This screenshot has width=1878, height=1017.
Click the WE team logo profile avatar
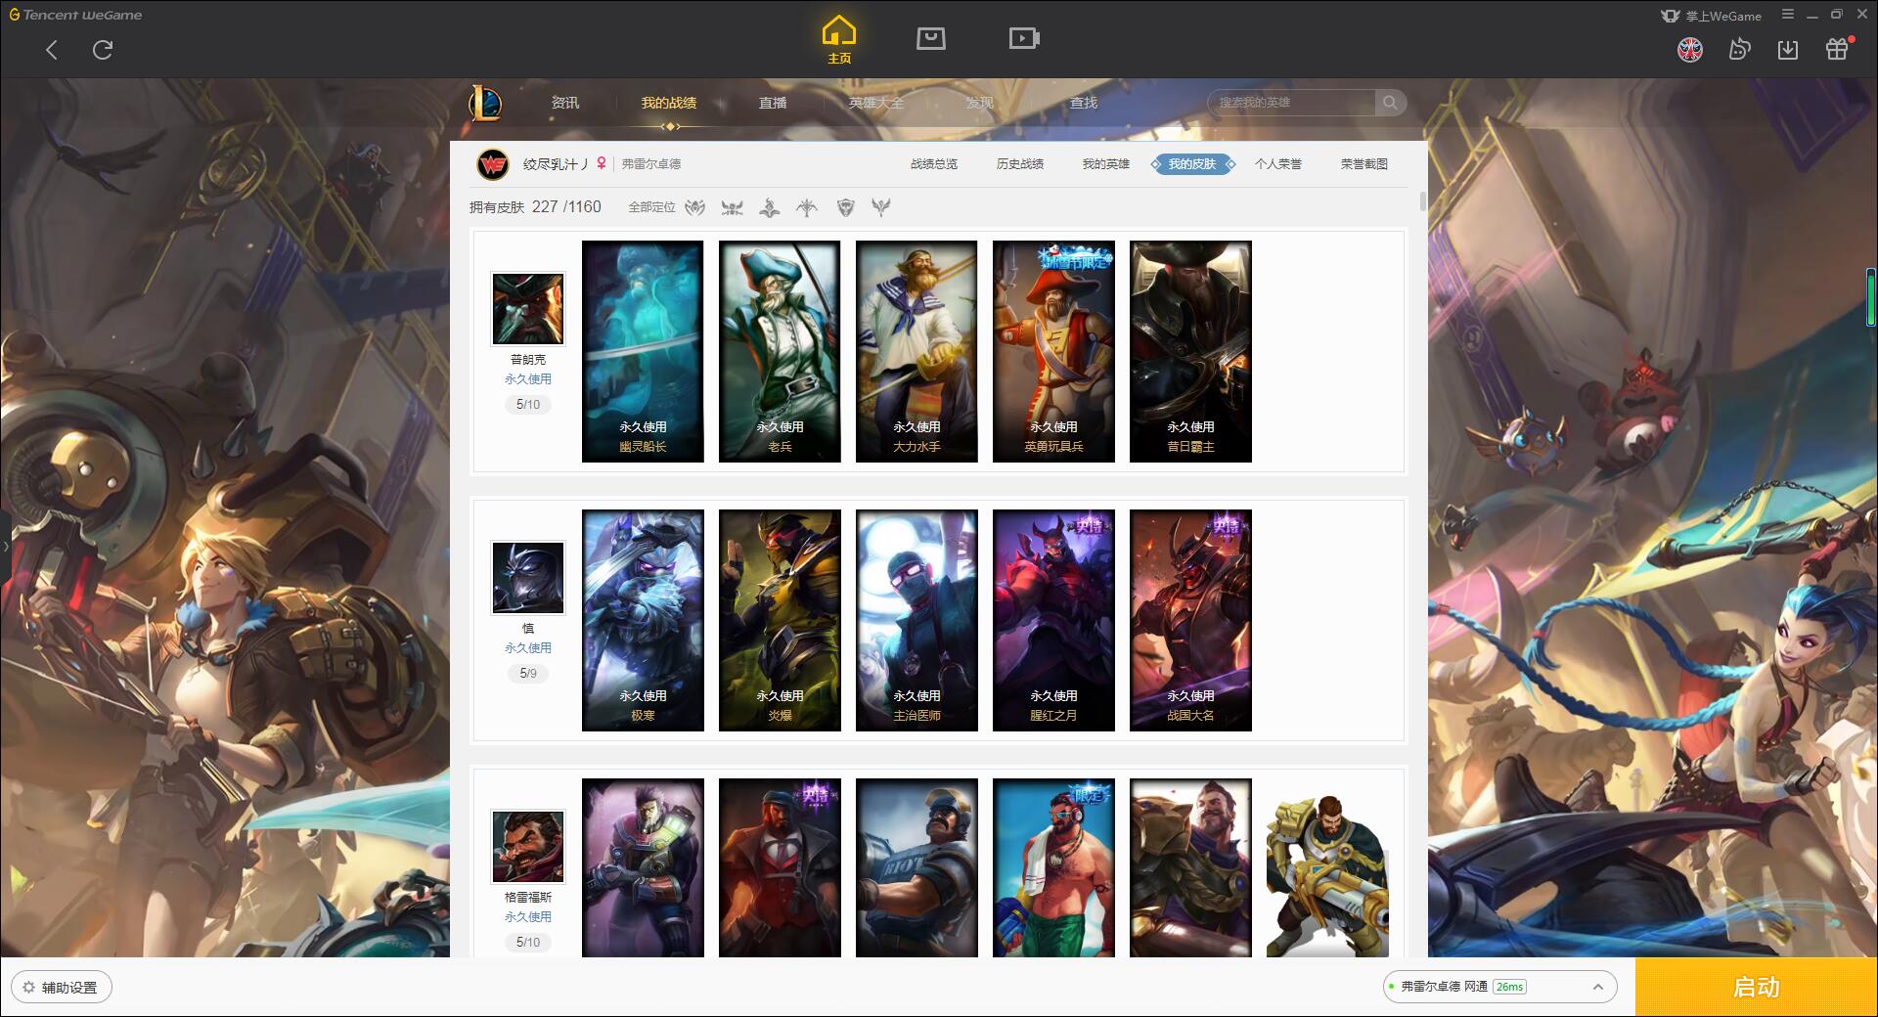click(x=493, y=164)
